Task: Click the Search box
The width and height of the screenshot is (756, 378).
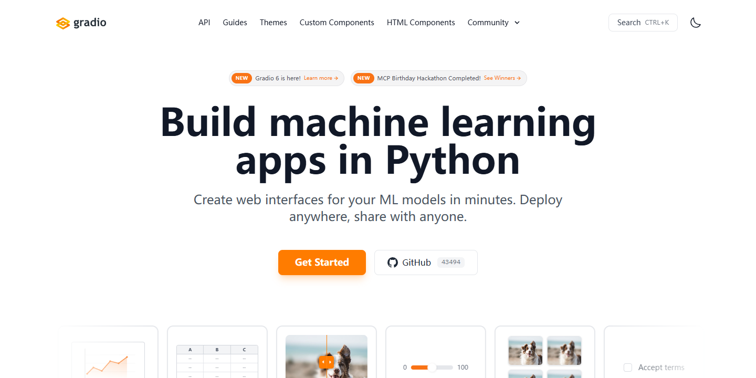Action: (643, 23)
